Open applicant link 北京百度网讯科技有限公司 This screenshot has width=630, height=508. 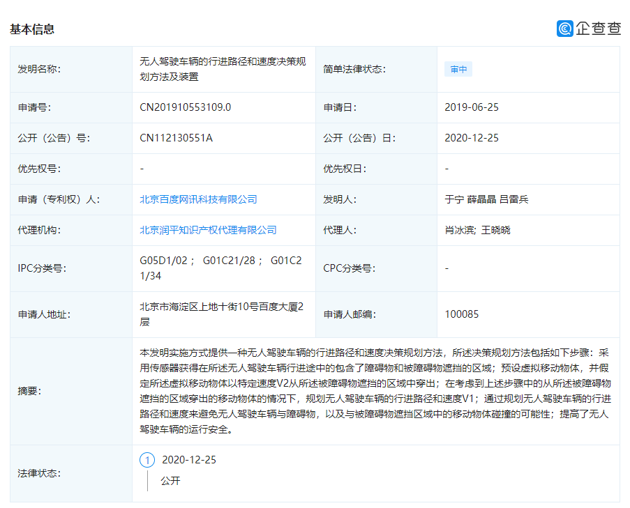(x=198, y=199)
